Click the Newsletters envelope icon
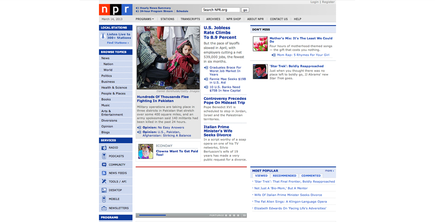The width and height of the screenshot is (435, 222). [x=104, y=208]
